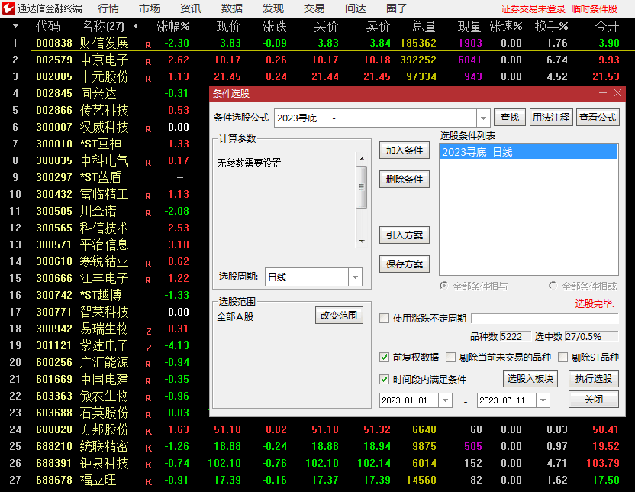Sort by the 现价 column header
This screenshot has height=492, width=635.
coord(229,26)
